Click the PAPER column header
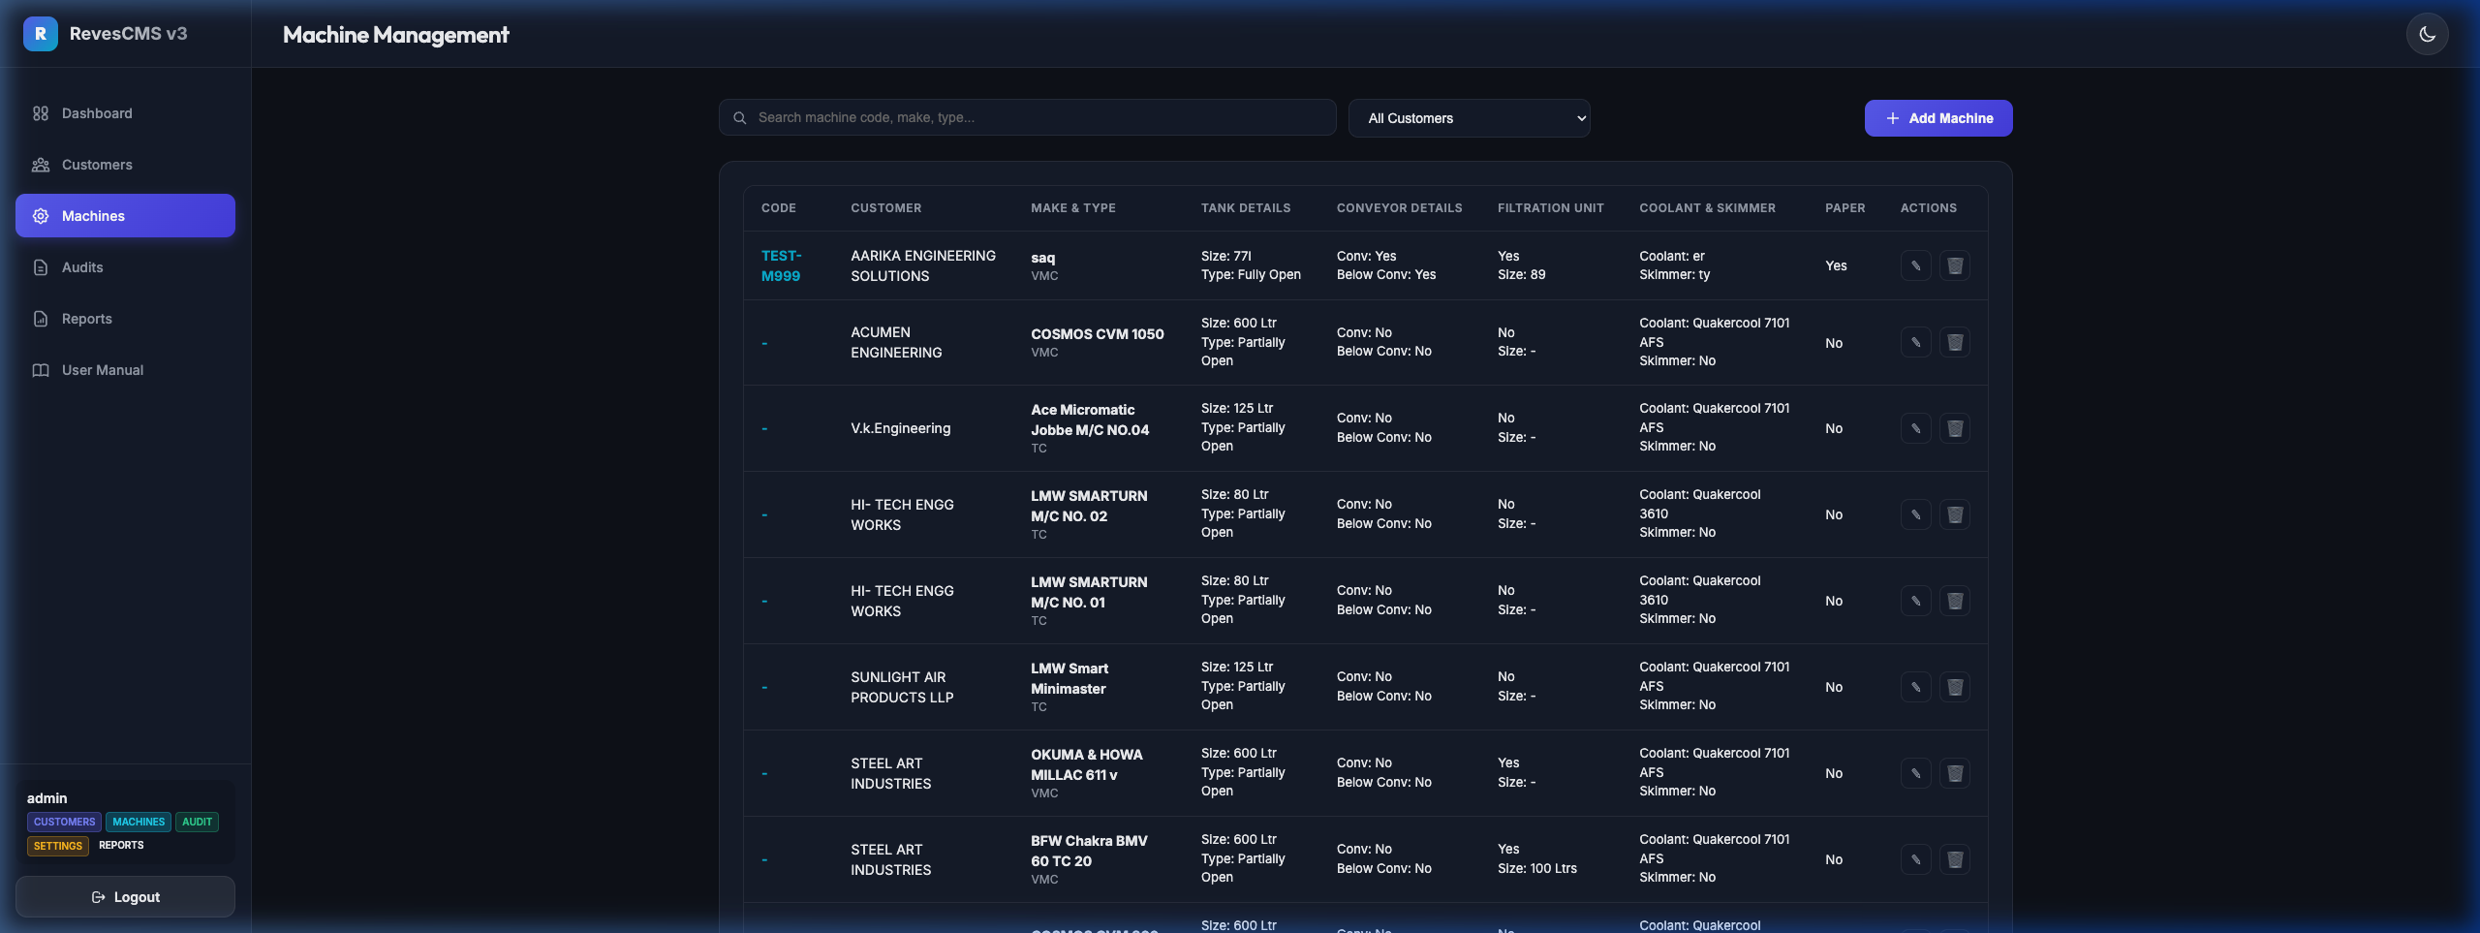This screenshot has width=2480, height=933. coord(1845,208)
